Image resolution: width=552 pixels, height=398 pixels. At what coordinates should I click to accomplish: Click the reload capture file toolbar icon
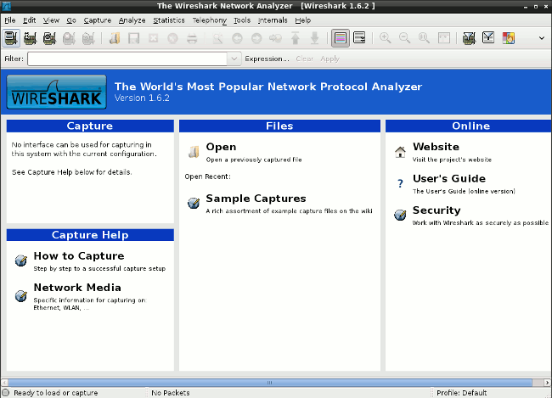click(172, 38)
